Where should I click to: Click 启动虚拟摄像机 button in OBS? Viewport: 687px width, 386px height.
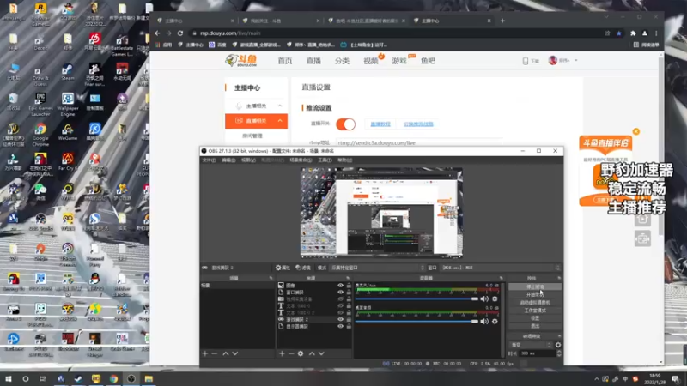[535, 303]
